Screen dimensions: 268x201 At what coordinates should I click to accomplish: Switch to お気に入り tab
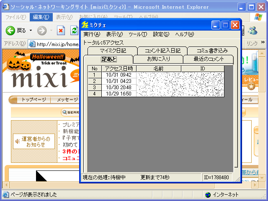[x=158, y=59]
